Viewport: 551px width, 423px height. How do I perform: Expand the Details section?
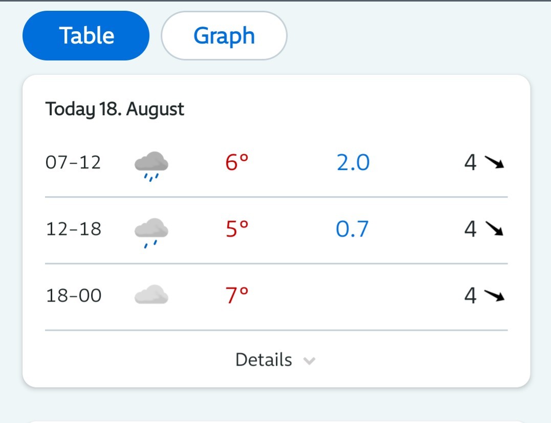point(276,359)
